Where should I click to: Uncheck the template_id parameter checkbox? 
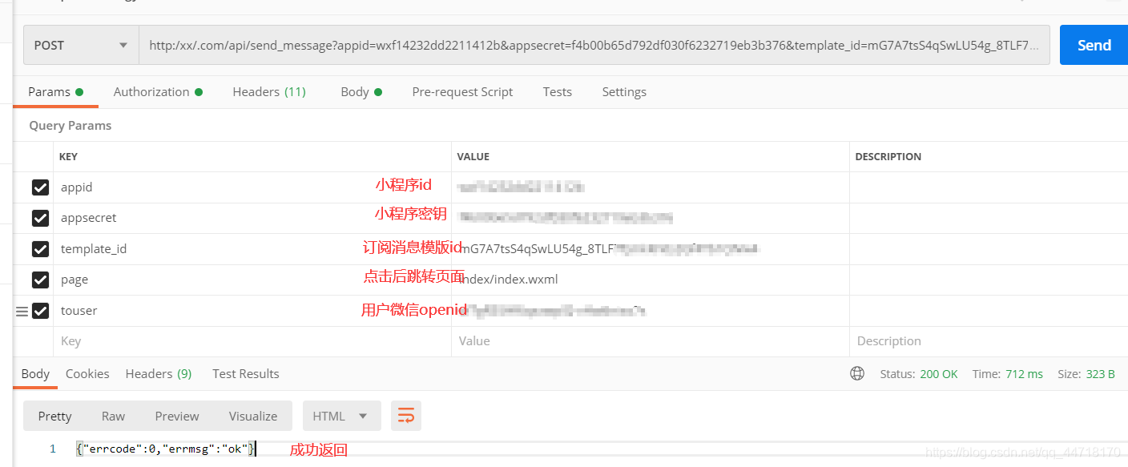pyautogui.click(x=41, y=248)
